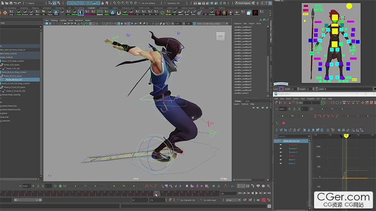Click the magnifier search icon above timeline

[269, 186]
